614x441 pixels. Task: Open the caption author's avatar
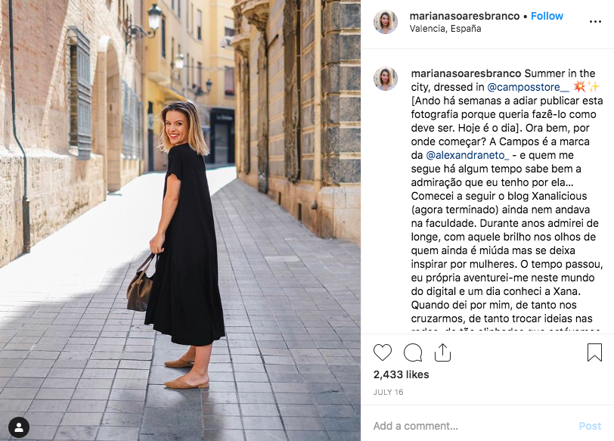pos(386,79)
